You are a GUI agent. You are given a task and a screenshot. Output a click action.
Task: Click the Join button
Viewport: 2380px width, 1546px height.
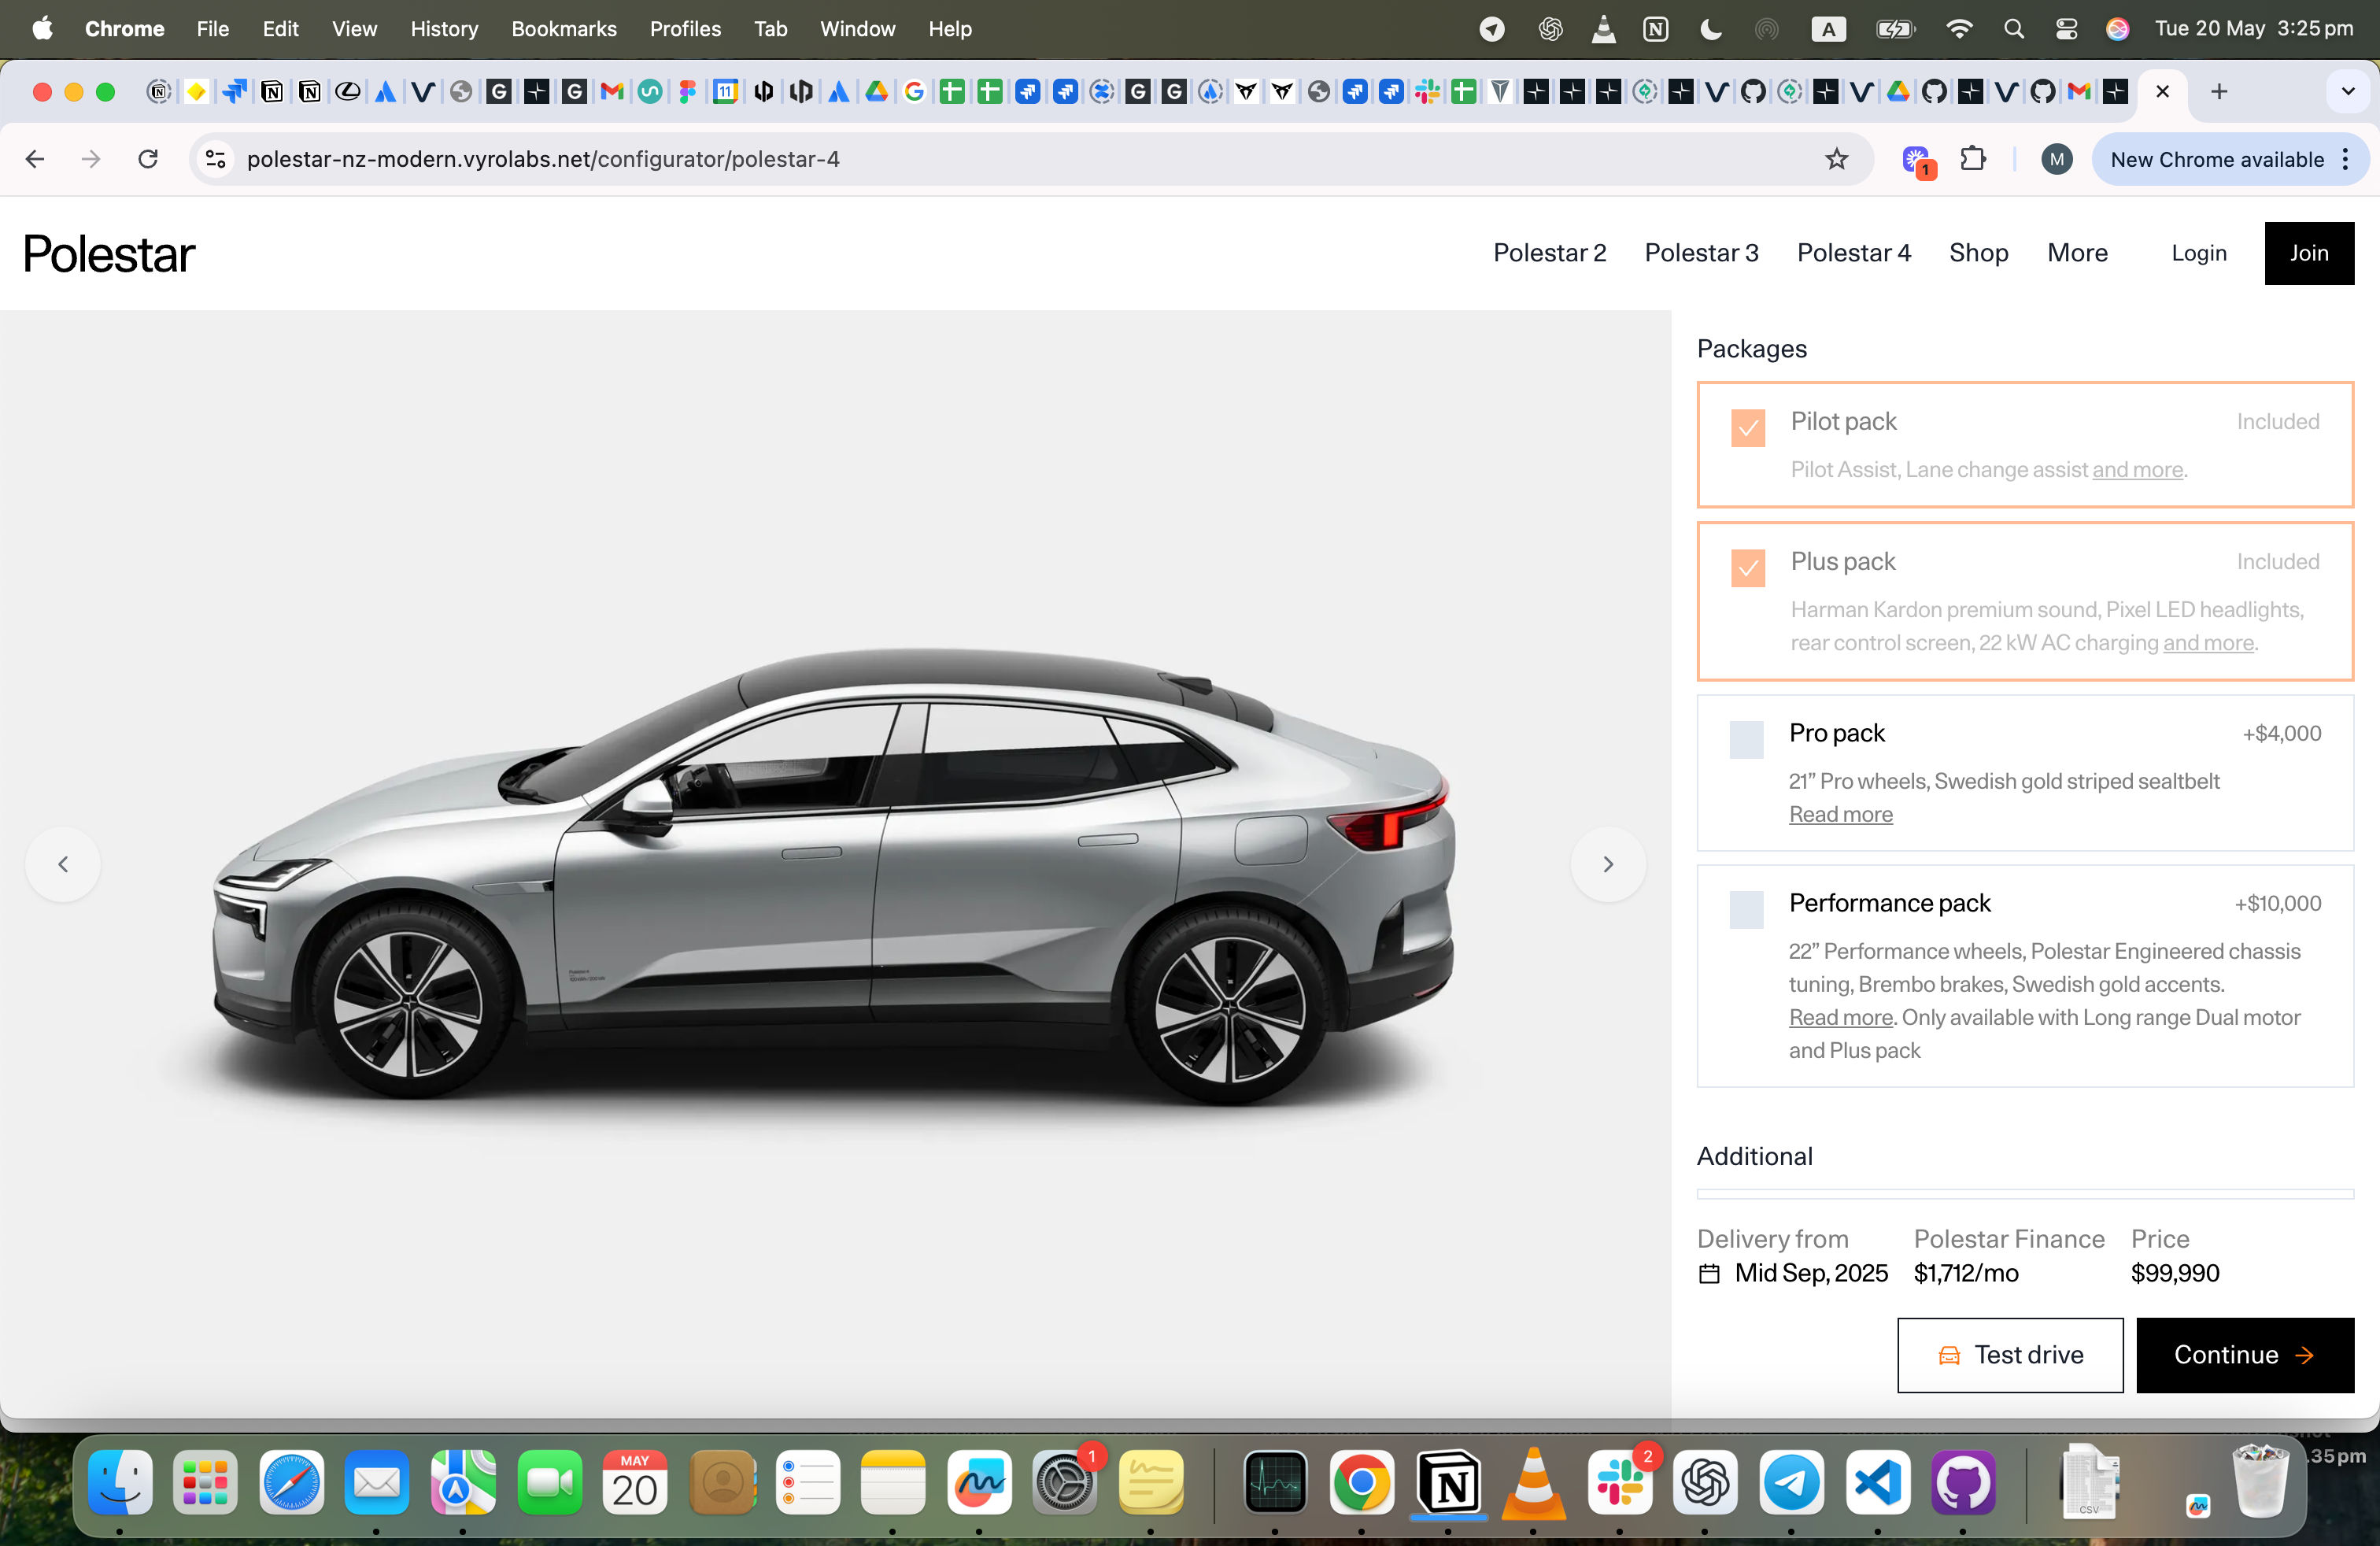click(2309, 253)
